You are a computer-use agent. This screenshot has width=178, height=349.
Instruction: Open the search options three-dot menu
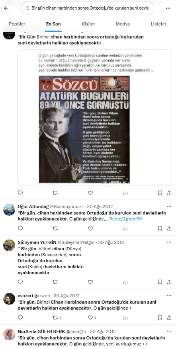168,8
